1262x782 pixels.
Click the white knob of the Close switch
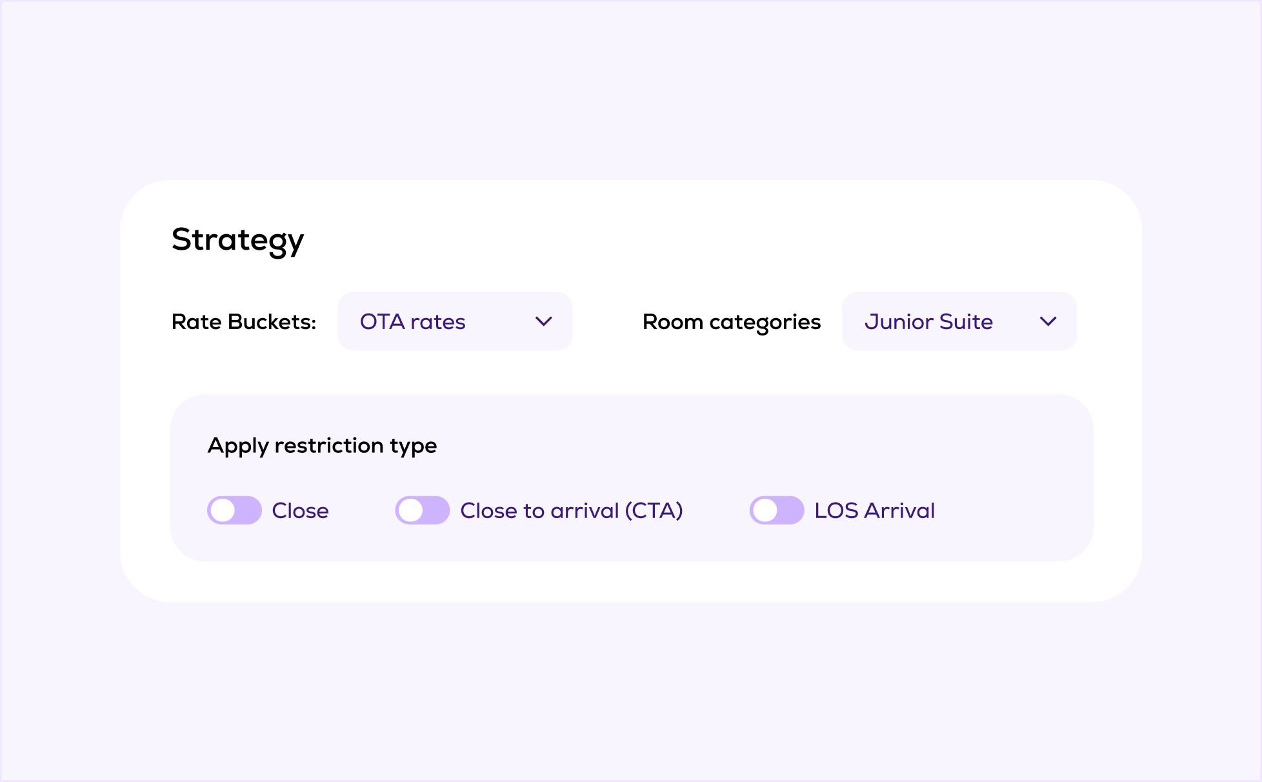click(223, 510)
